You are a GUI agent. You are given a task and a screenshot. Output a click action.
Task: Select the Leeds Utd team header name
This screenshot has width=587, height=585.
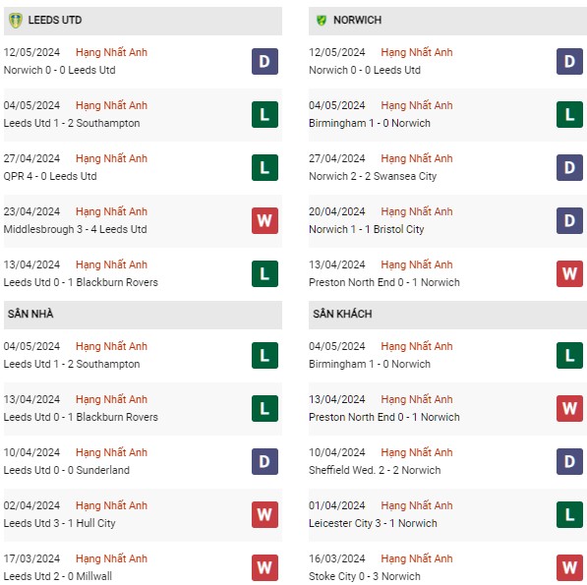(x=55, y=20)
